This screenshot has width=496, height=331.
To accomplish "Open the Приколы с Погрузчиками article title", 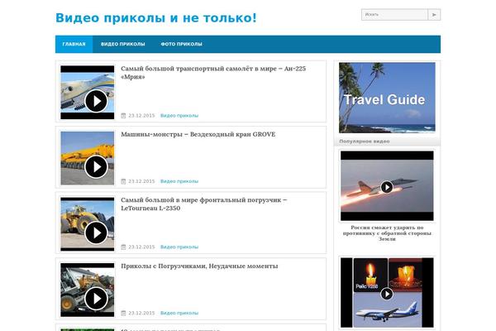I will [x=199, y=266].
